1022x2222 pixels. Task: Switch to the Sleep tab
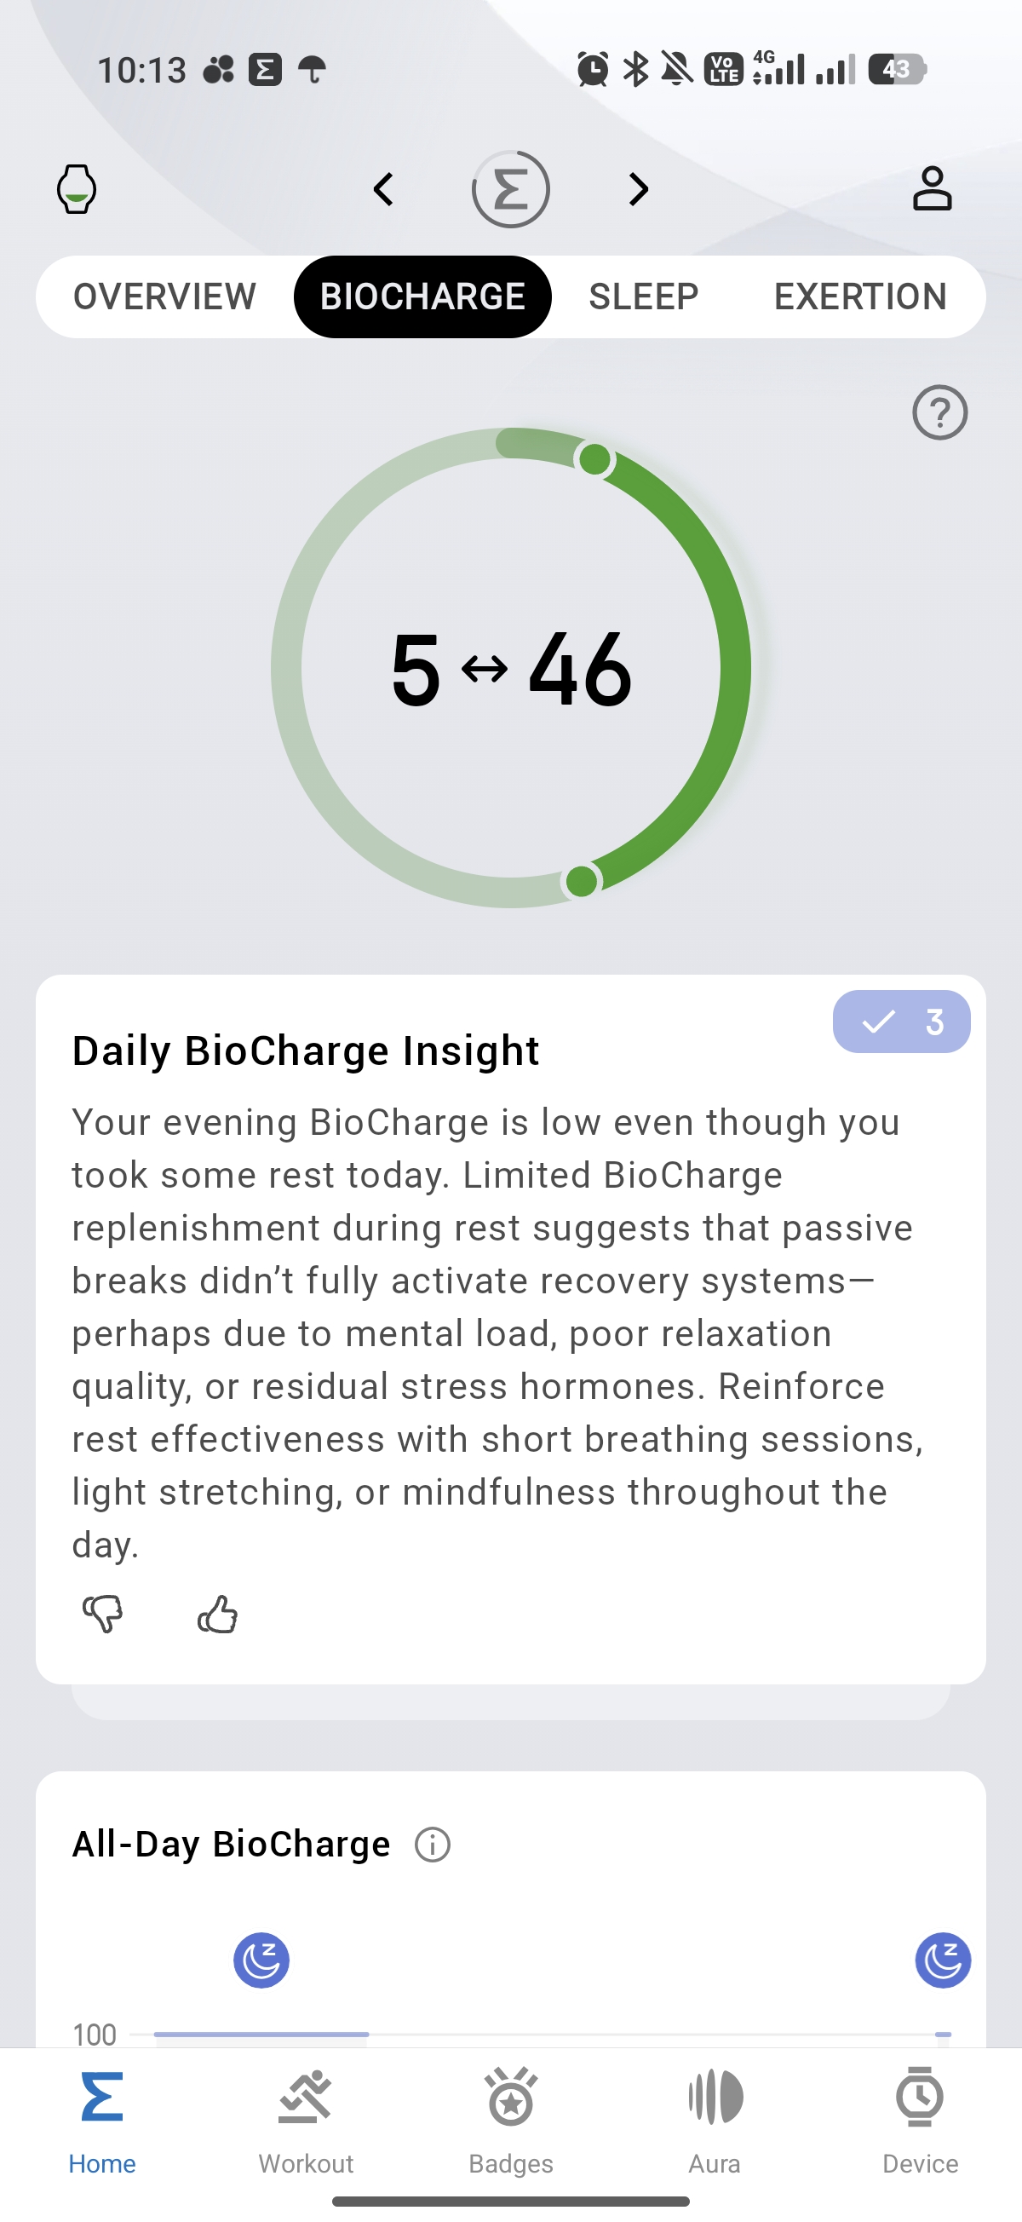643,296
